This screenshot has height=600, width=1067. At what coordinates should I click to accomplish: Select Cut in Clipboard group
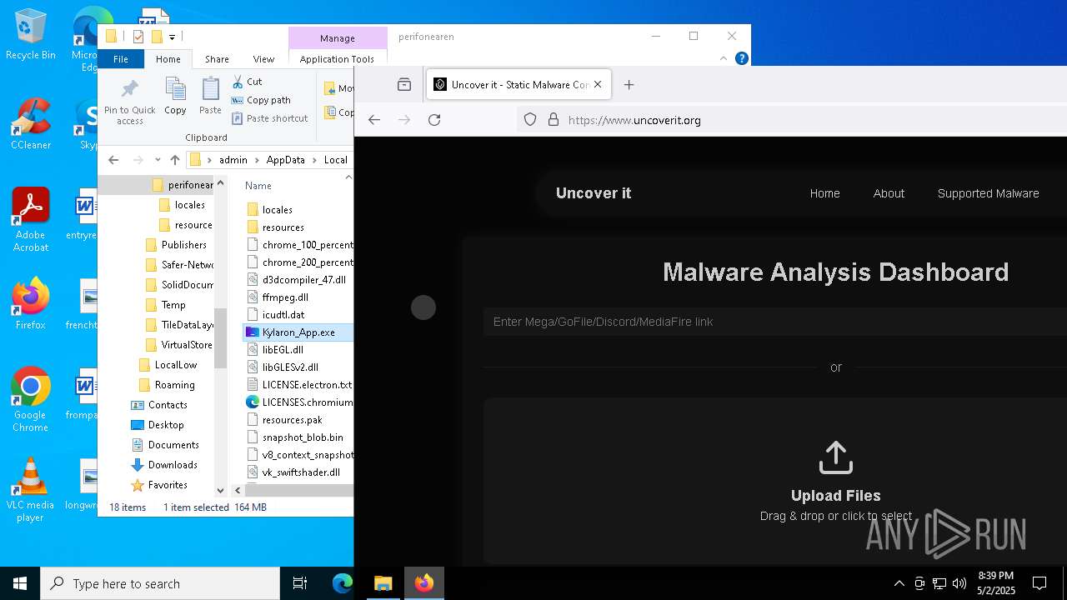(247, 82)
